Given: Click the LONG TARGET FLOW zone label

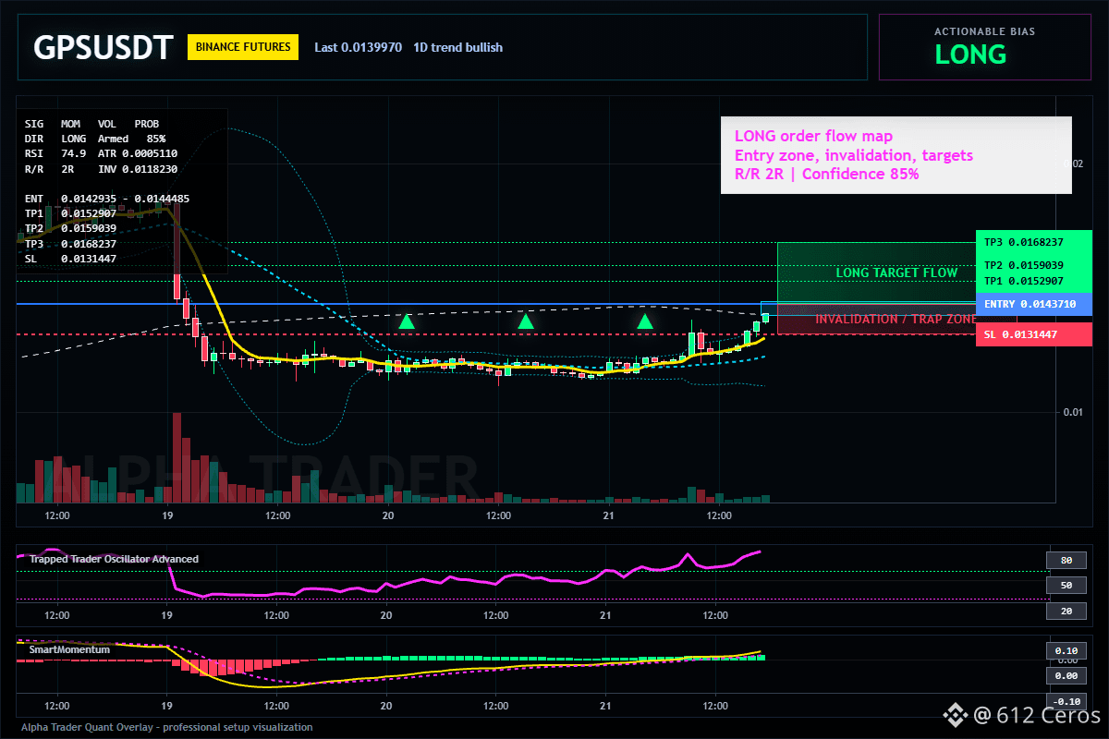Looking at the screenshot, I should click(896, 273).
